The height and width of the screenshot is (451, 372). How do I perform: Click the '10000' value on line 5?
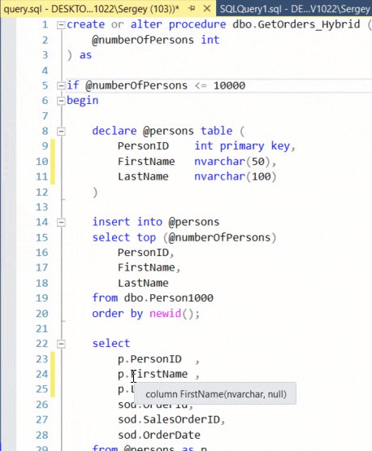(229, 85)
